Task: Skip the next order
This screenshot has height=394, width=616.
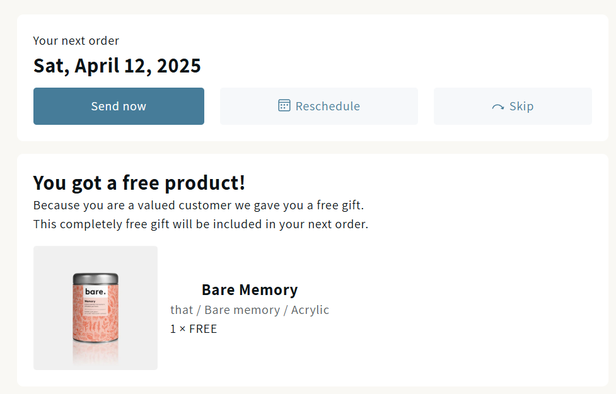Action: point(513,106)
